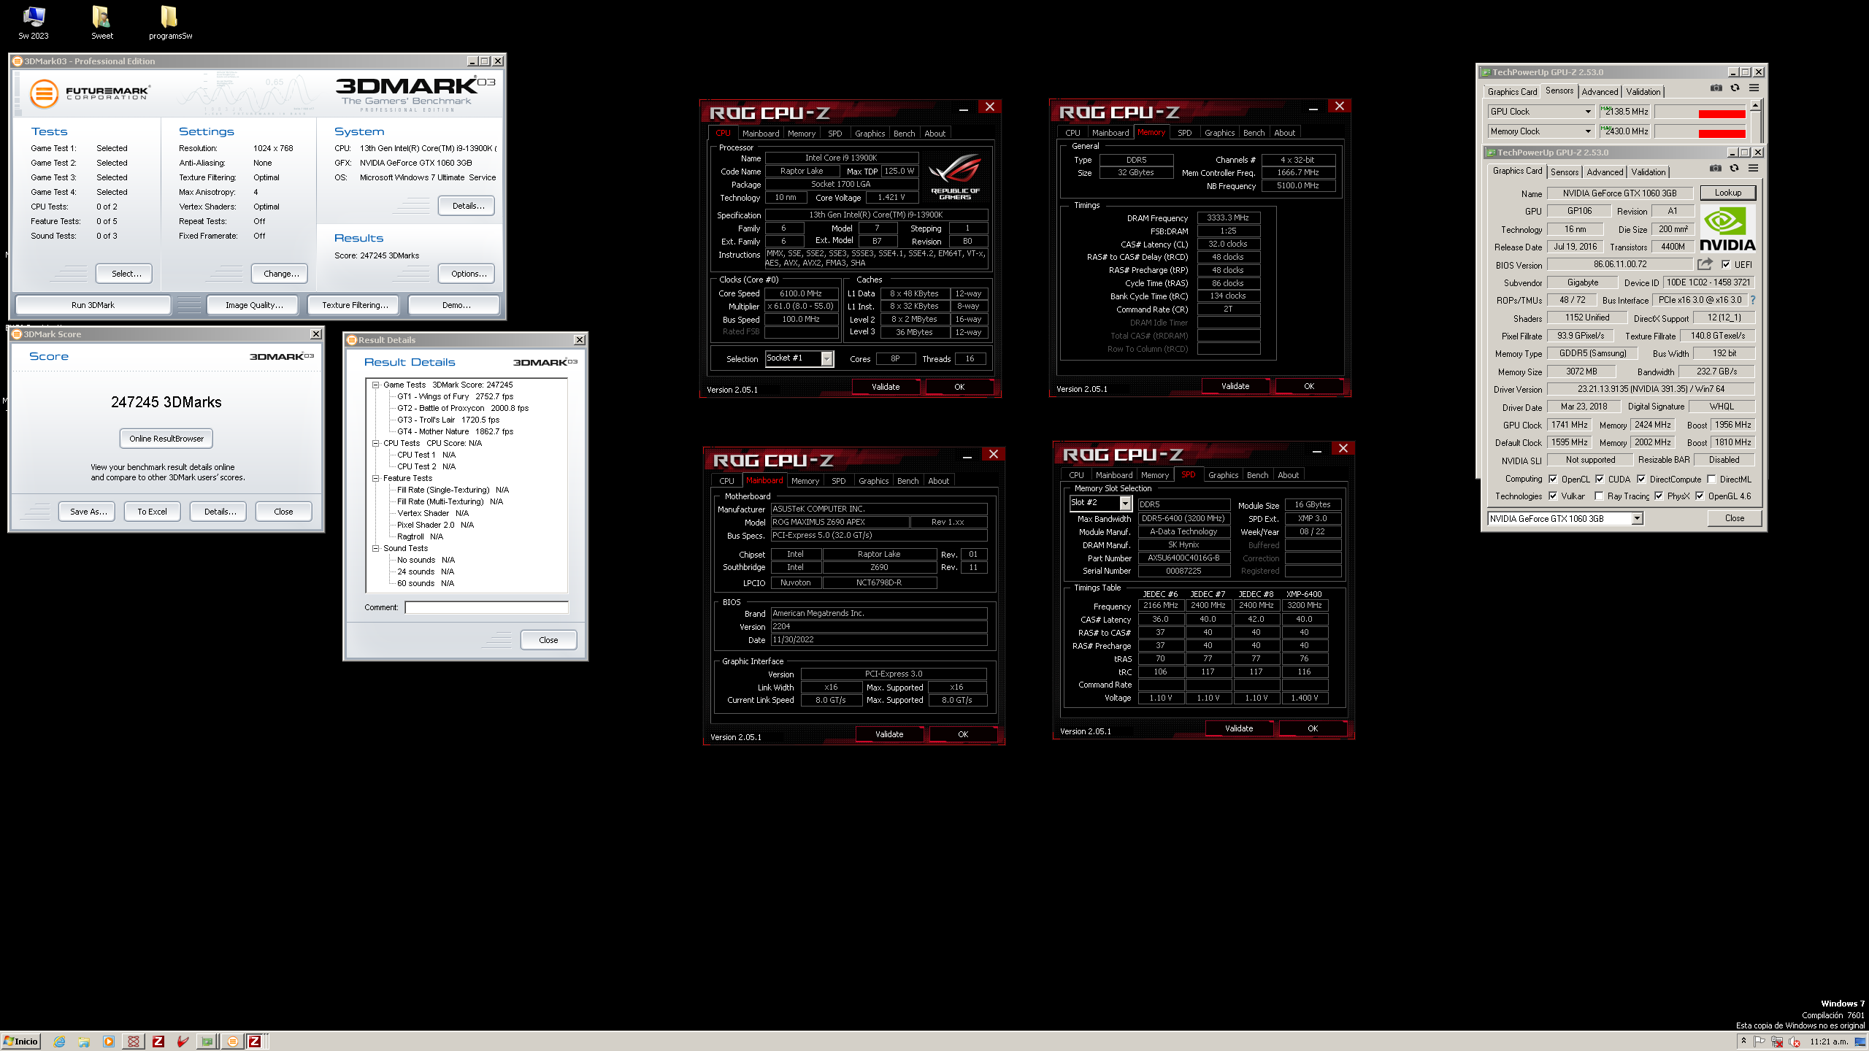Open Windows Explorer from taskbar

pyautogui.click(x=84, y=1042)
